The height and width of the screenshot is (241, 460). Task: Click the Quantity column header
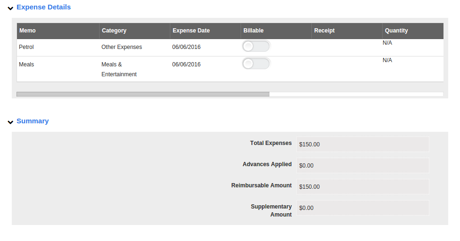[x=396, y=31]
